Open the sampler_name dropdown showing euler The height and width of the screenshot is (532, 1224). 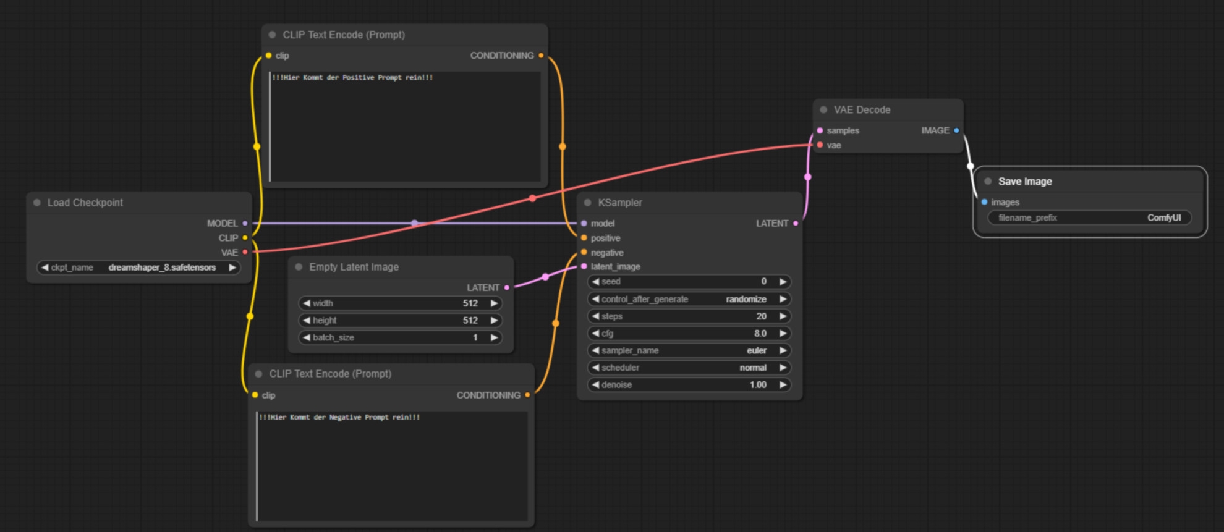689,350
